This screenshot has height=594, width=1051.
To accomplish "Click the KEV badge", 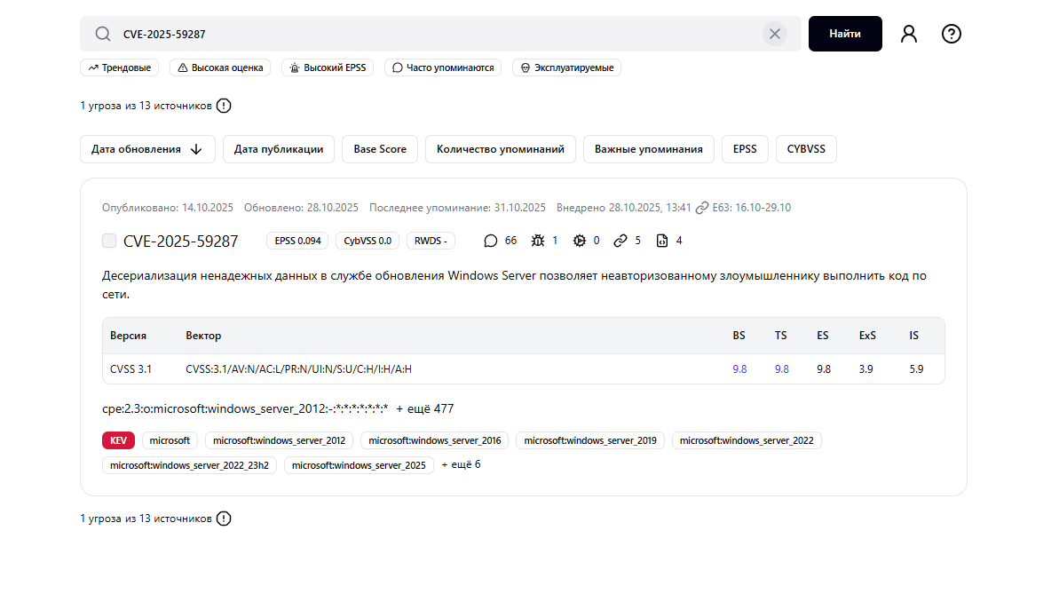I will point(118,440).
